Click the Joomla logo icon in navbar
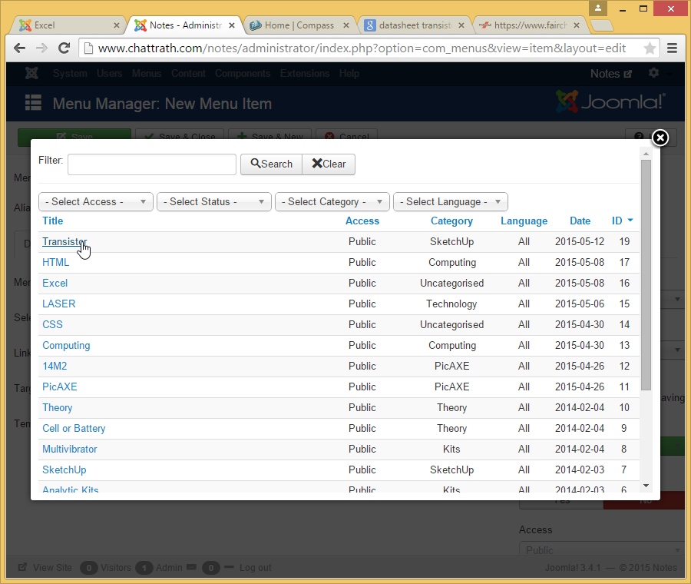 [31, 74]
